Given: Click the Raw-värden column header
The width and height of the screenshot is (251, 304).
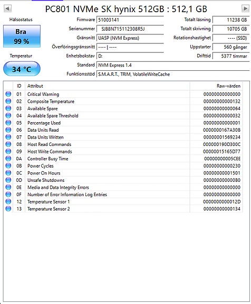Looking at the screenshot, I should 216,86.
